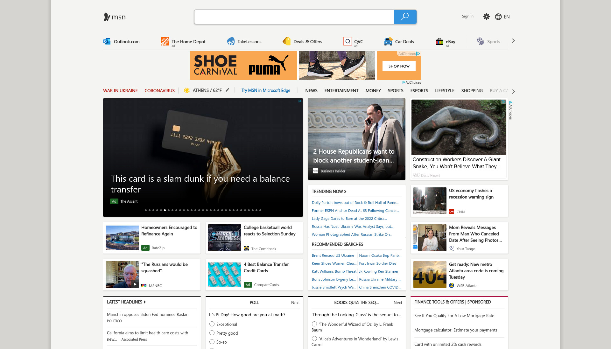Open Mortgage calculator estimate payments link
This screenshot has width=611, height=349.
pyautogui.click(x=456, y=330)
